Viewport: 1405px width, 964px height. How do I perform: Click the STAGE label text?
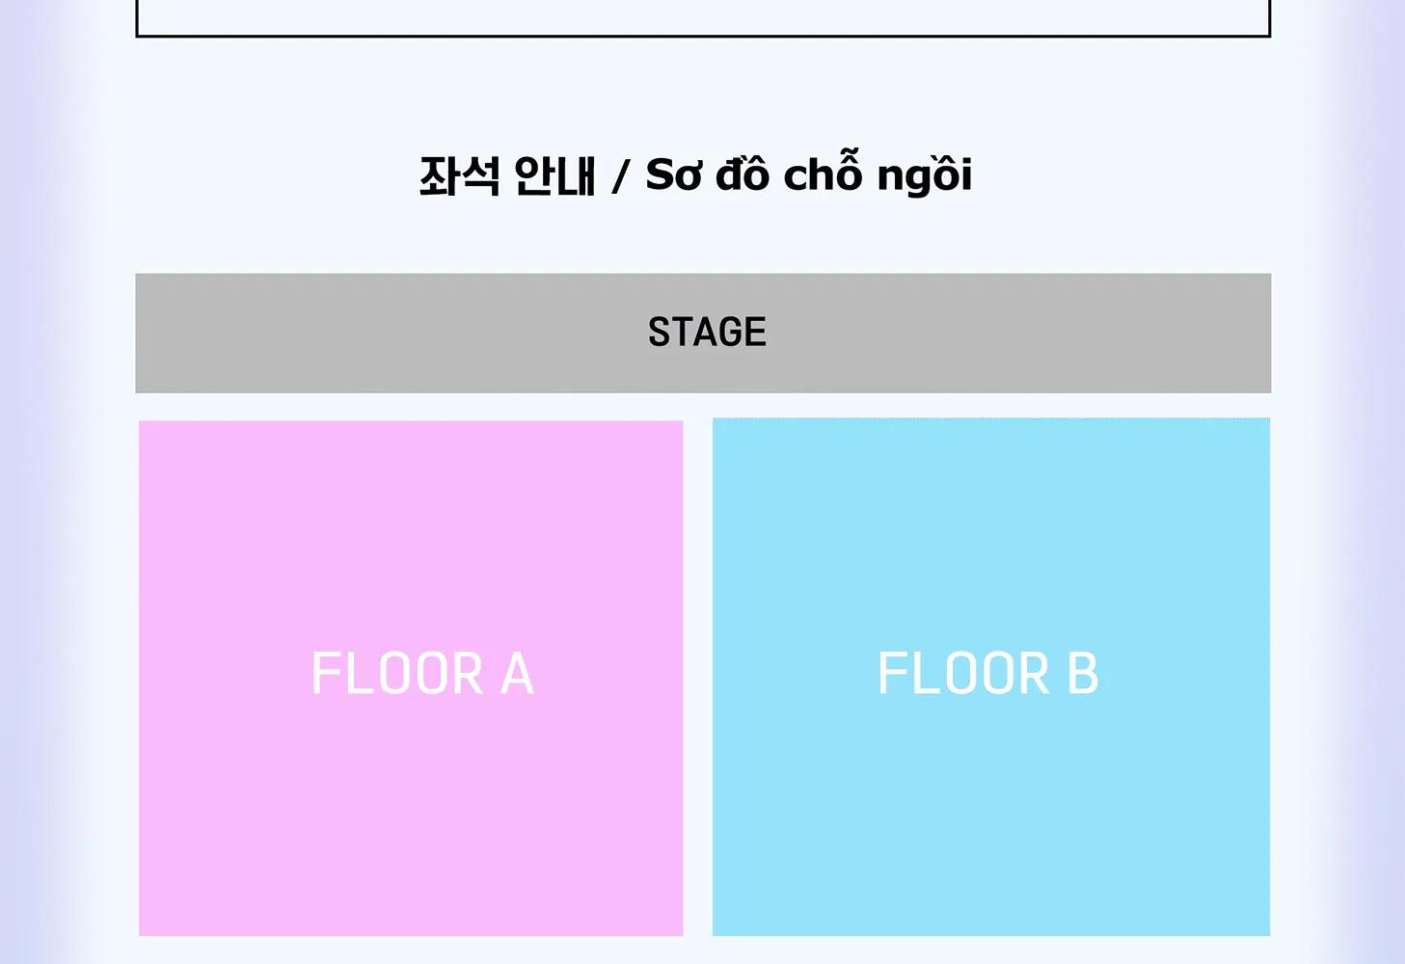708,333
